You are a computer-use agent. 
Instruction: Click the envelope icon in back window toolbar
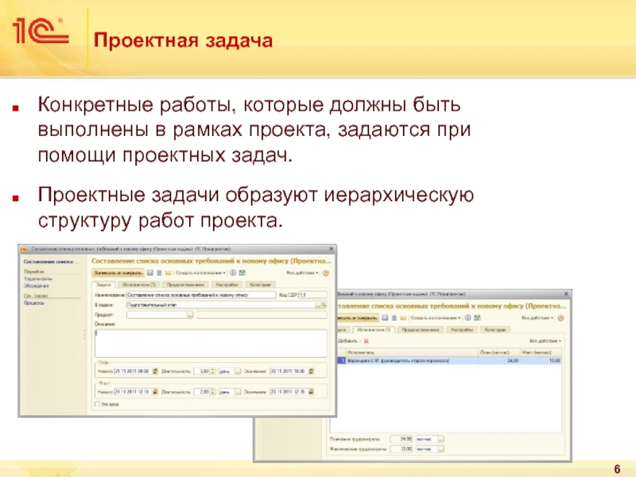(403, 318)
